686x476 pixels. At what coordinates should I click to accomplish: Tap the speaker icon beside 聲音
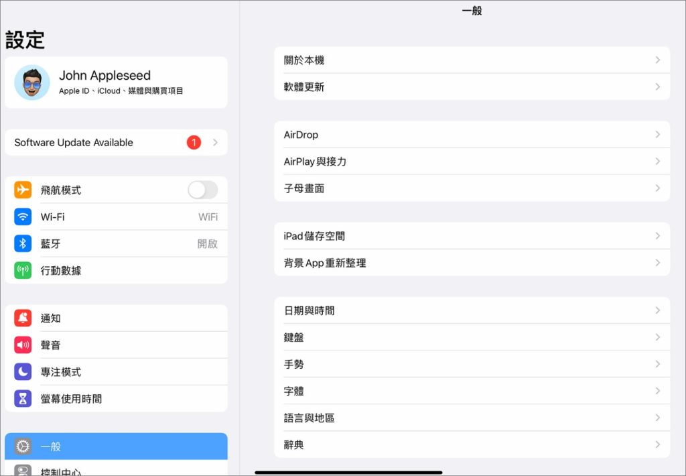23,345
